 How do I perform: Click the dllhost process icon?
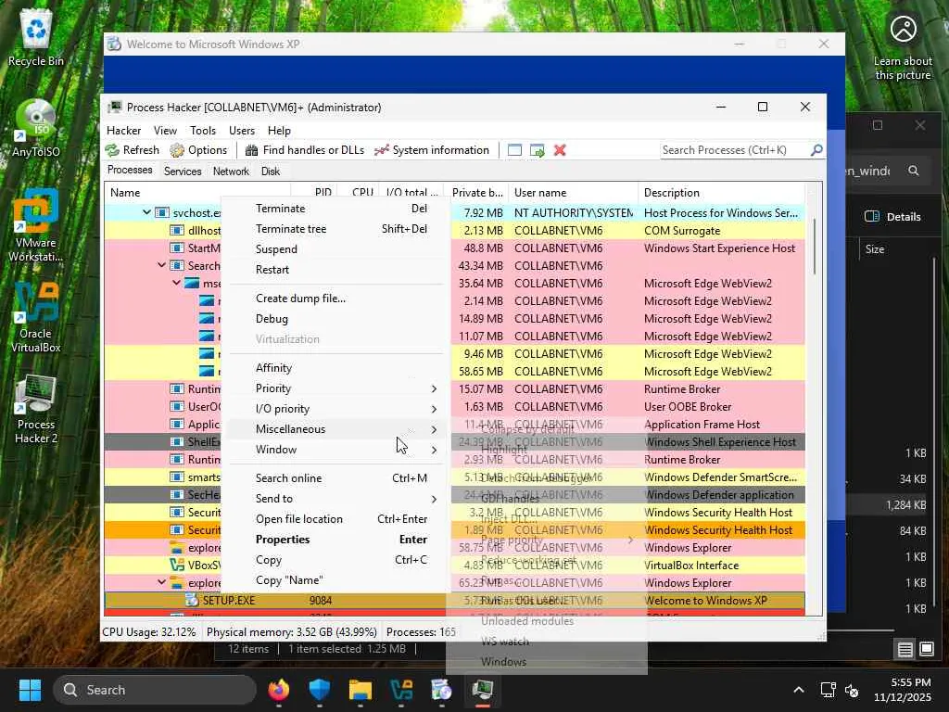point(177,230)
